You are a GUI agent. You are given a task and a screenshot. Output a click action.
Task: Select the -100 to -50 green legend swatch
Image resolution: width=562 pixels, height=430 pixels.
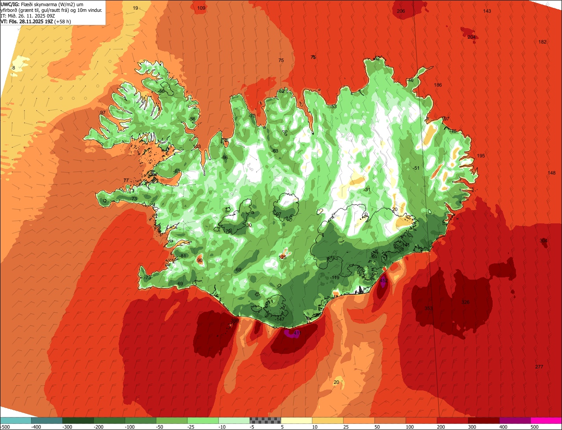point(140,420)
